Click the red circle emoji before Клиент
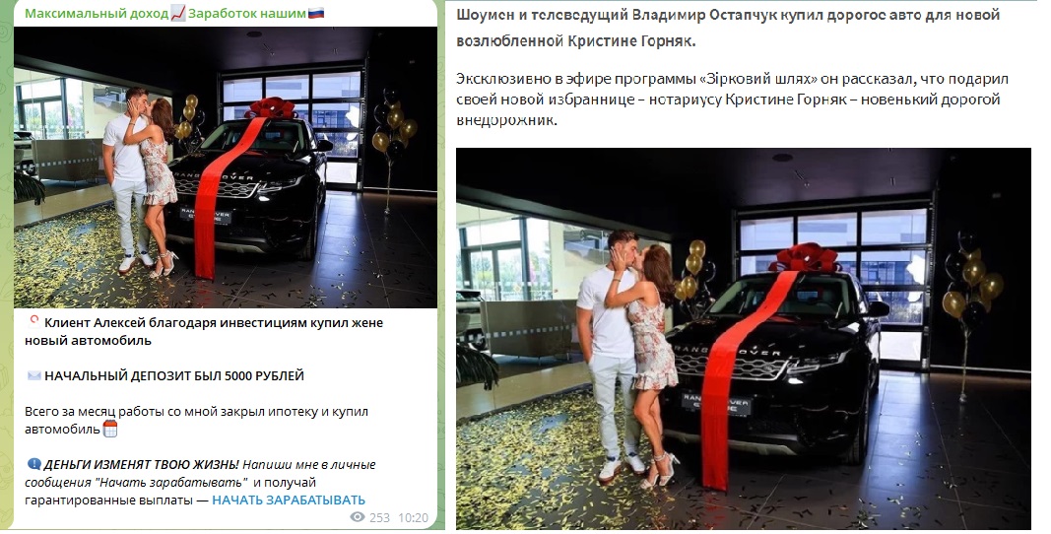This screenshot has height=534, width=1051. click(33, 321)
